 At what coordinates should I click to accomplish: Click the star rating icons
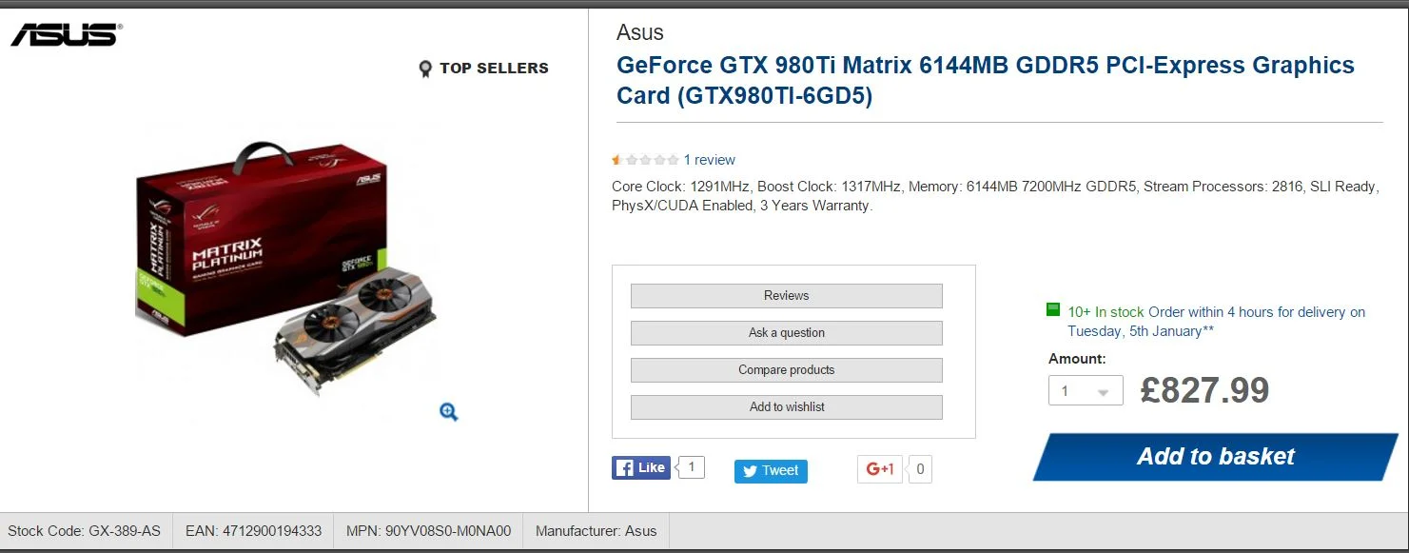point(645,160)
